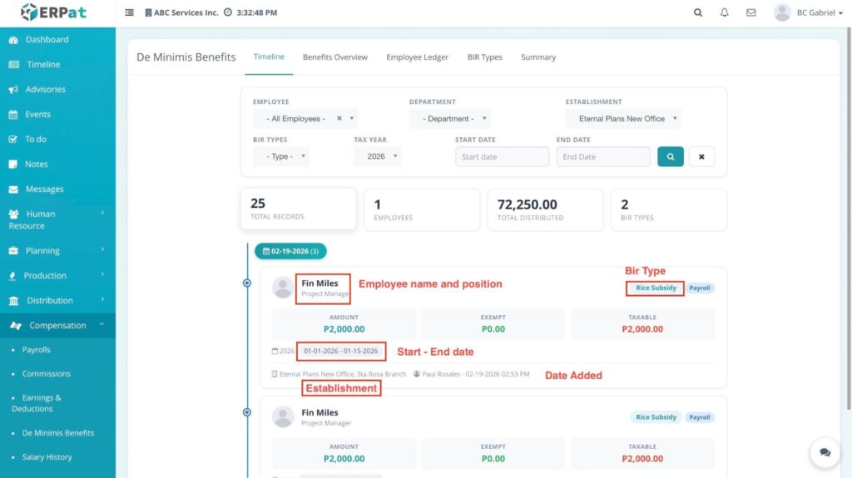Open the BC Gabriel user menu
This screenshot has height=478, width=852.
coord(808,12)
